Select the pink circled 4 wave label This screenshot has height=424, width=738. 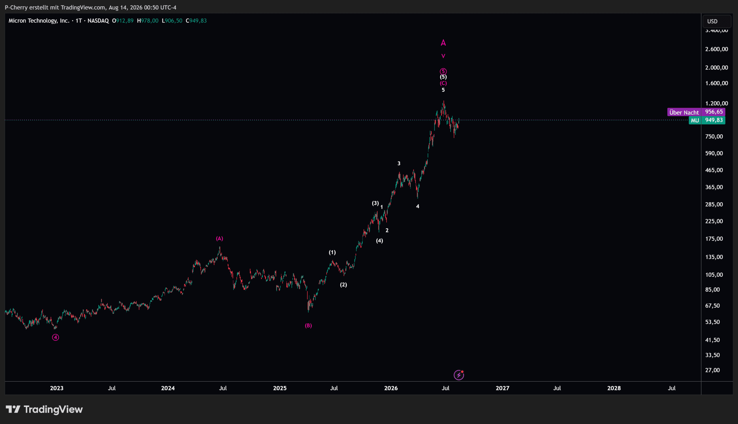tap(55, 337)
